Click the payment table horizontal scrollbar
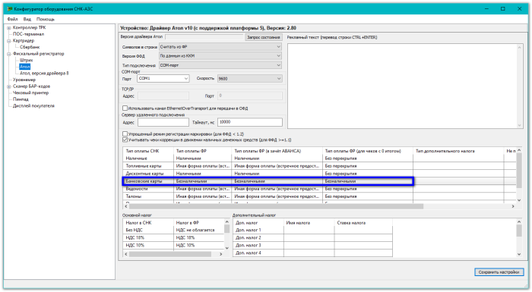532x292 pixels. tap(319, 206)
